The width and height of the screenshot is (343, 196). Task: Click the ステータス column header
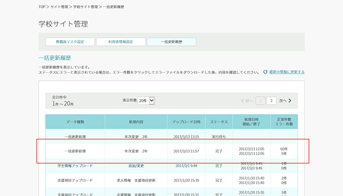219,122
